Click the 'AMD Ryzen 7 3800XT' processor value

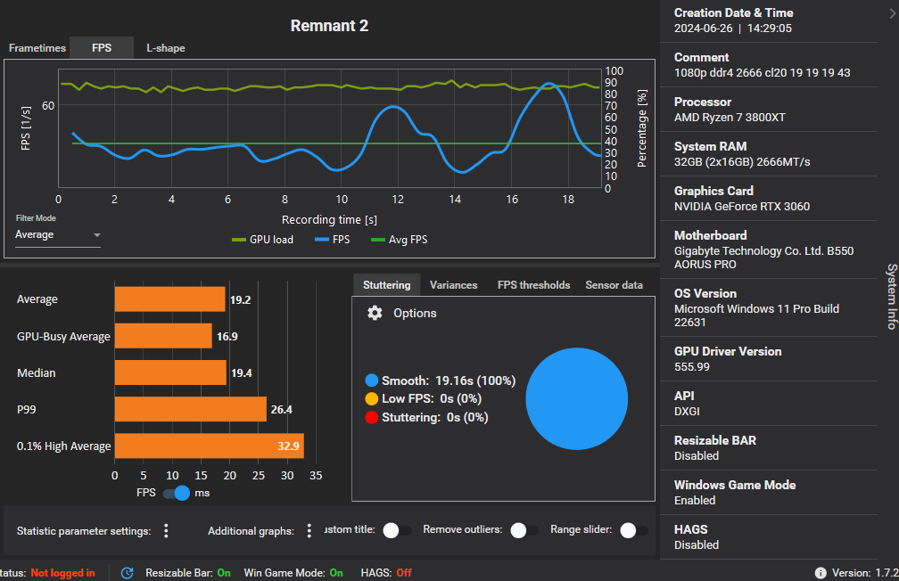730,118
